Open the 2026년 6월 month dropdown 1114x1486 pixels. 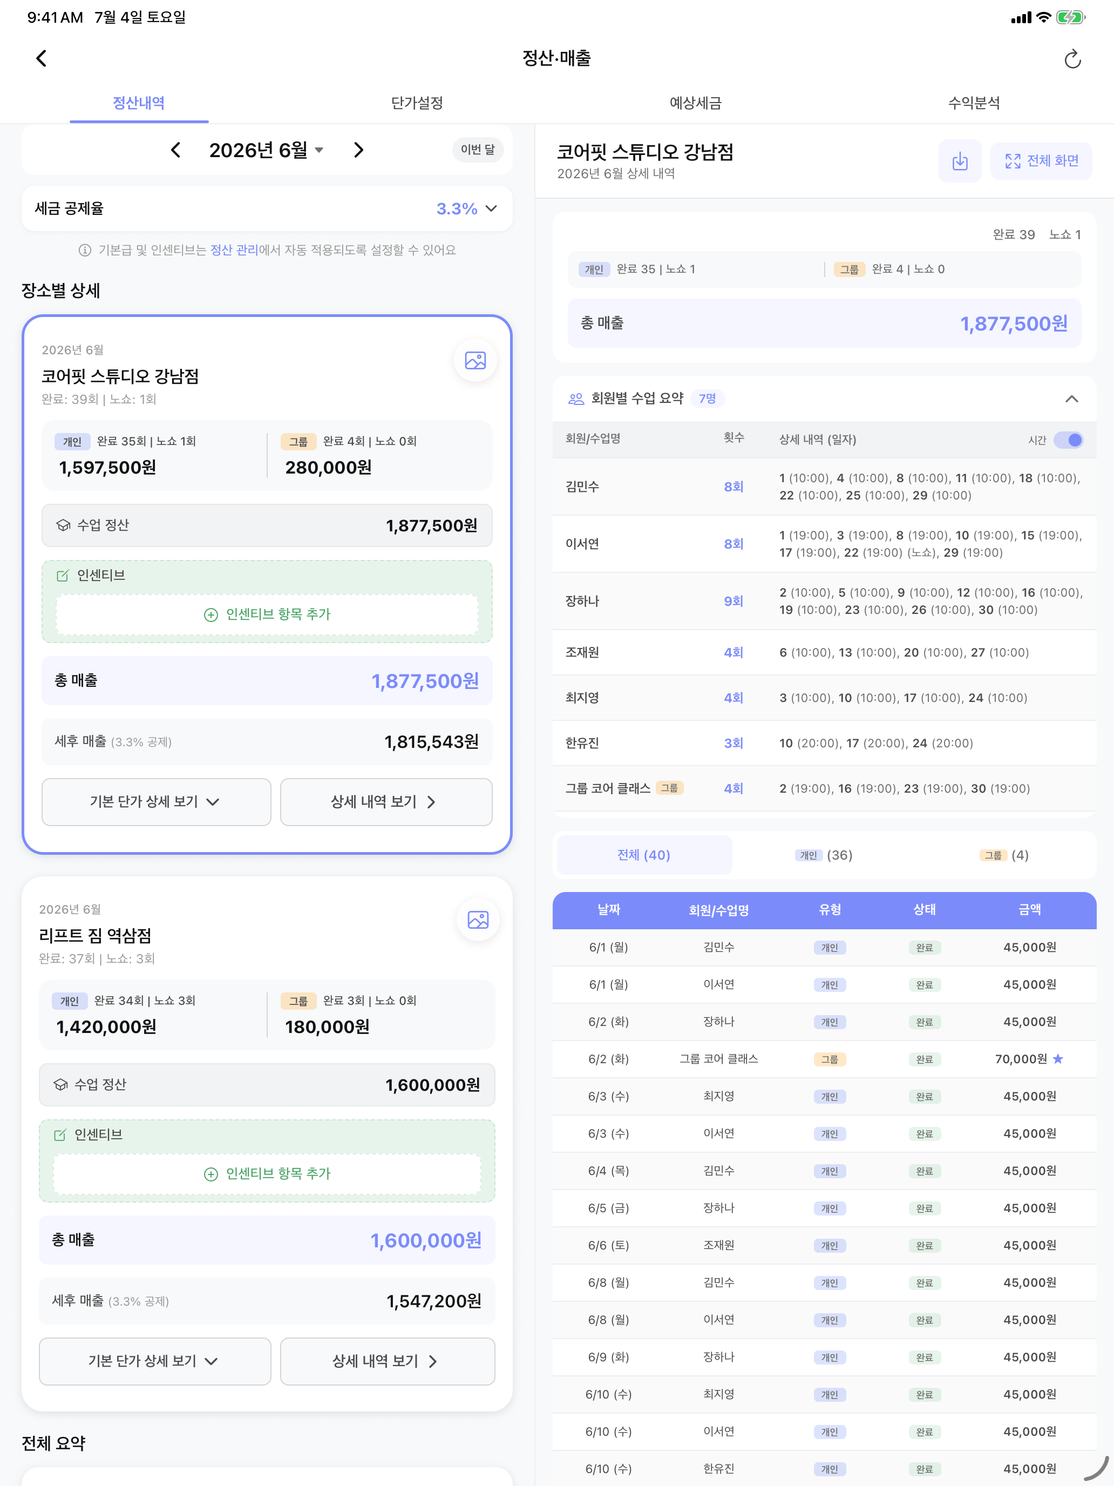[267, 150]
